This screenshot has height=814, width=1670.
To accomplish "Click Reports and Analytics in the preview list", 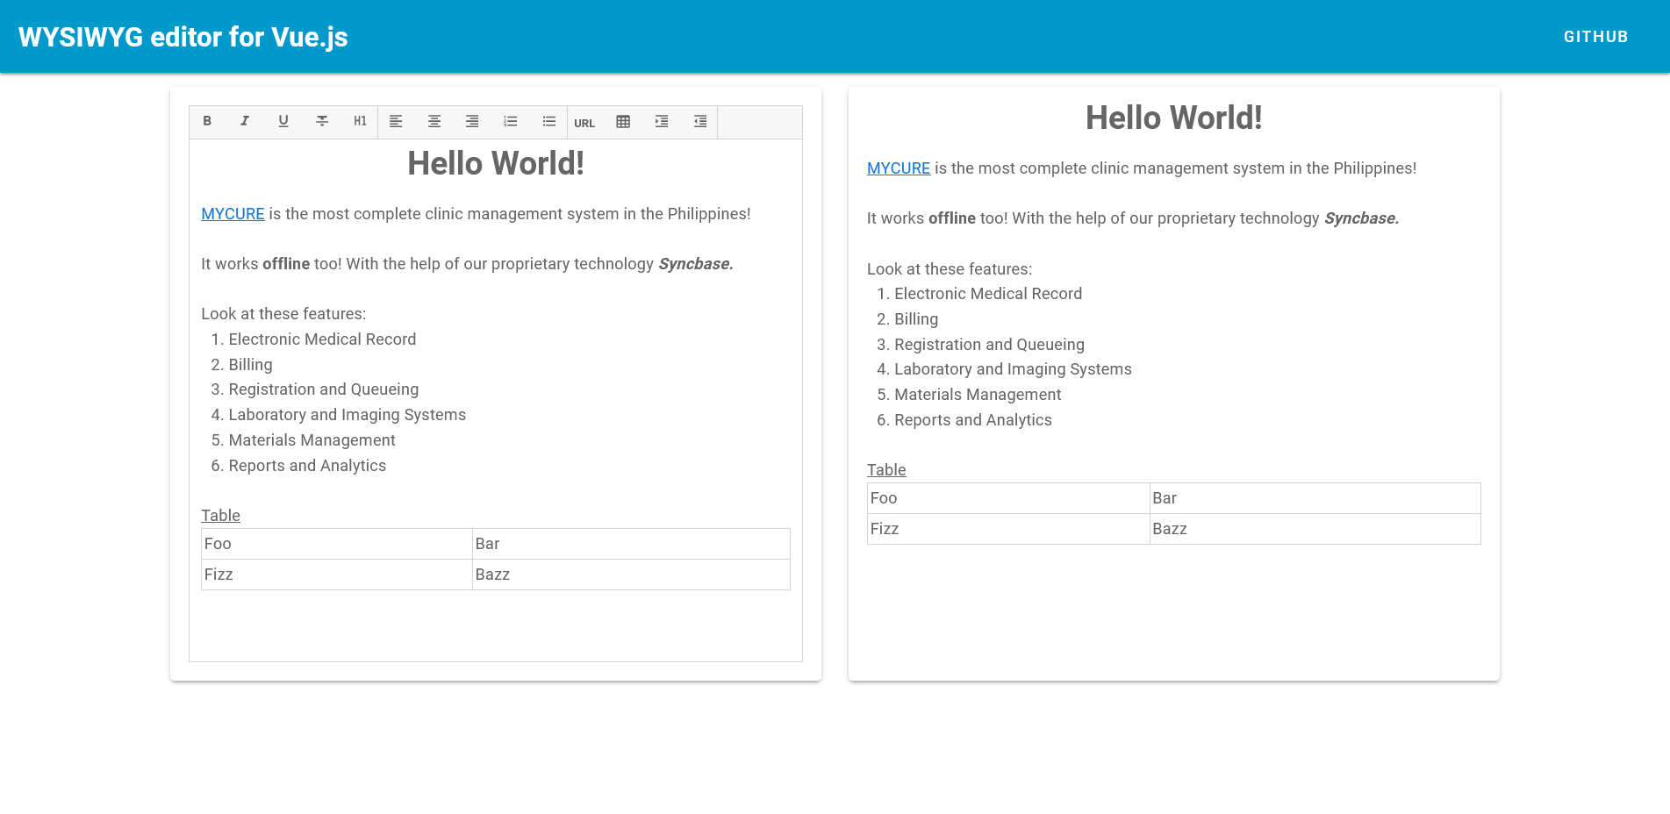I will pyautogui.click(x=973, y=420).
